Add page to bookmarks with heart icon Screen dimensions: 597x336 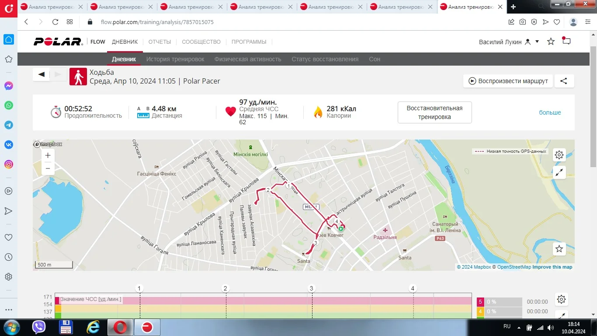coord(557,22)
